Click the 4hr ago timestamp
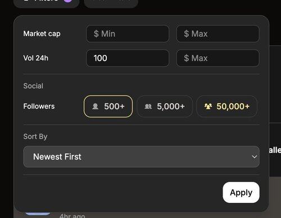The image size is (281, 218). (x=72, y=216)
